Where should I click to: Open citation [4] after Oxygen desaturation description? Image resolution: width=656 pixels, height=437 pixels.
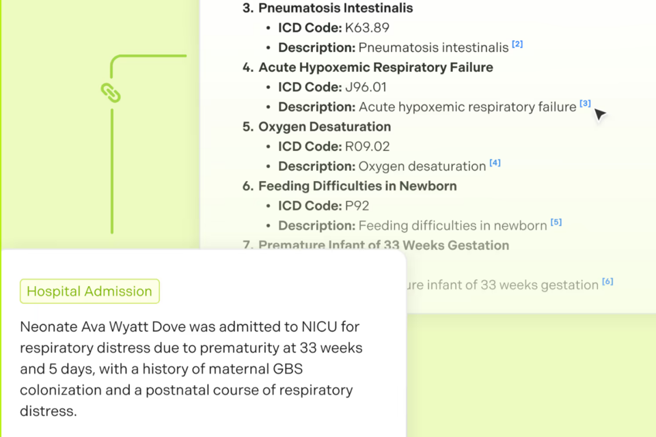495,163
